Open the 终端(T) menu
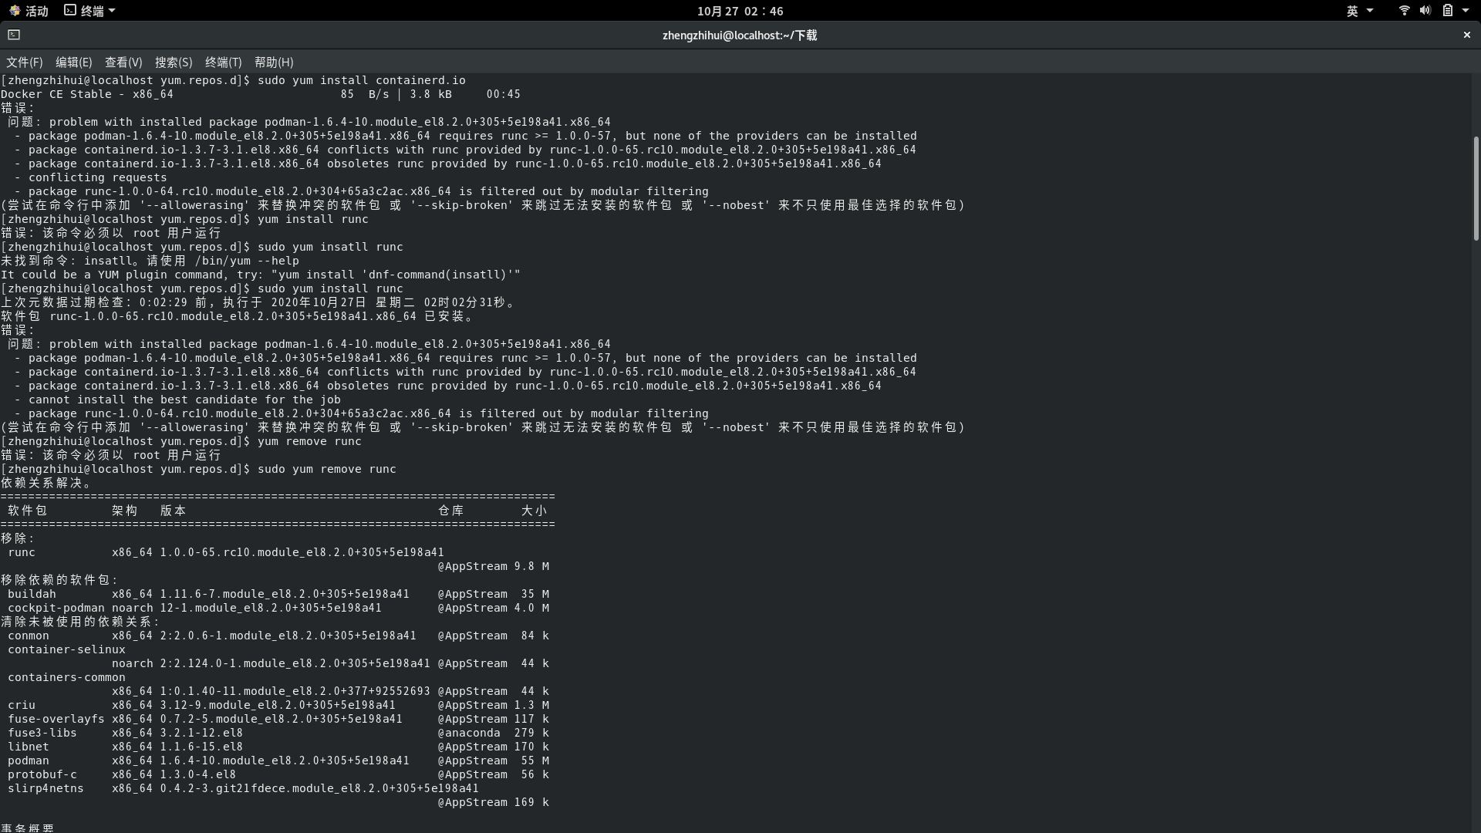 tap(224, 62)
